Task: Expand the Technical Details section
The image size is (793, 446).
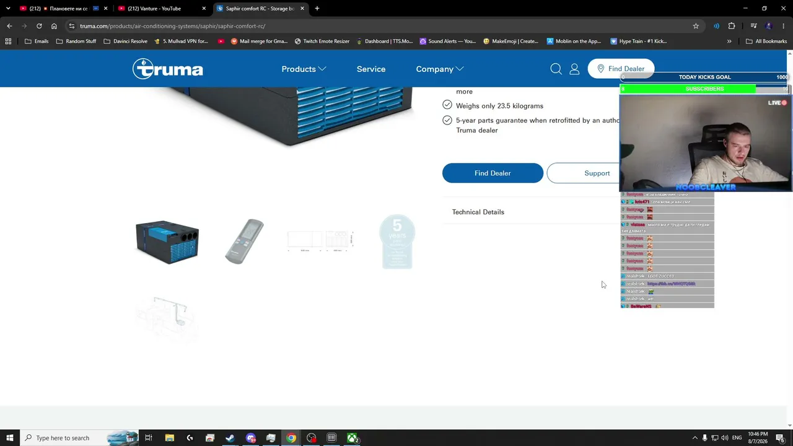Action: pyautogui.click(x=478, y=212)
